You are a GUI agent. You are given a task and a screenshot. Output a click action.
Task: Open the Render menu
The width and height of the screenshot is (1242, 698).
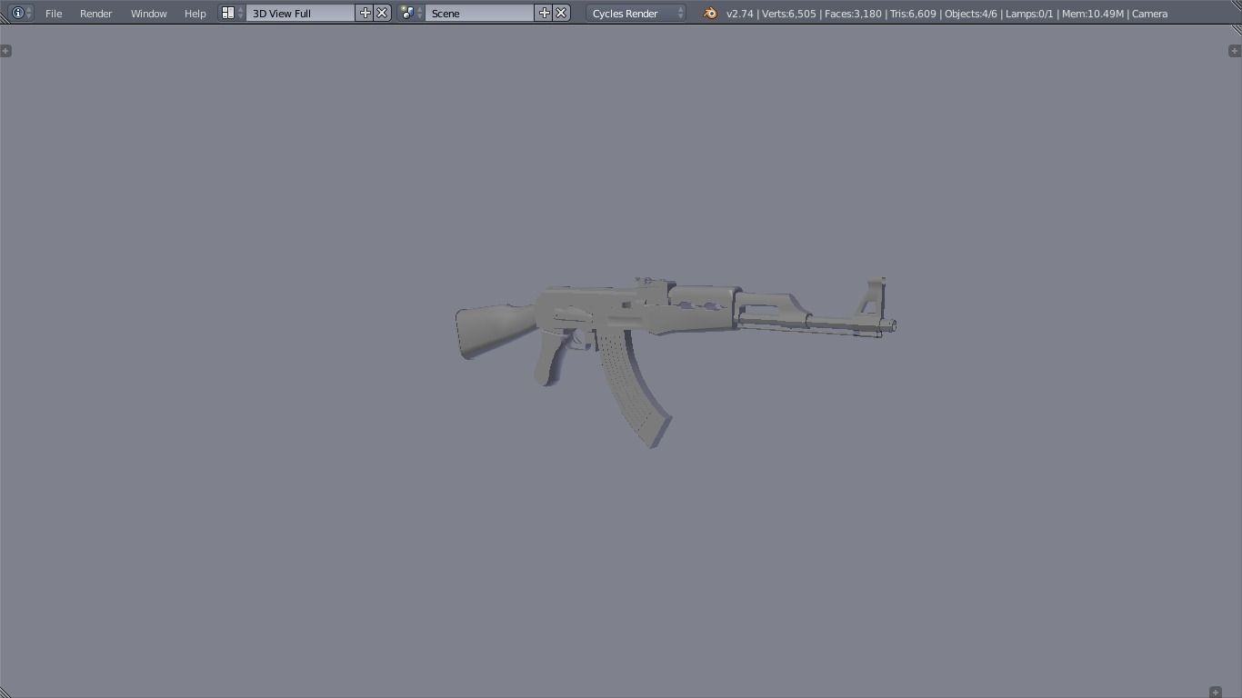(95, 13)
